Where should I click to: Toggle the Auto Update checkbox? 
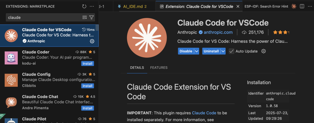click(x=231, y=51)
